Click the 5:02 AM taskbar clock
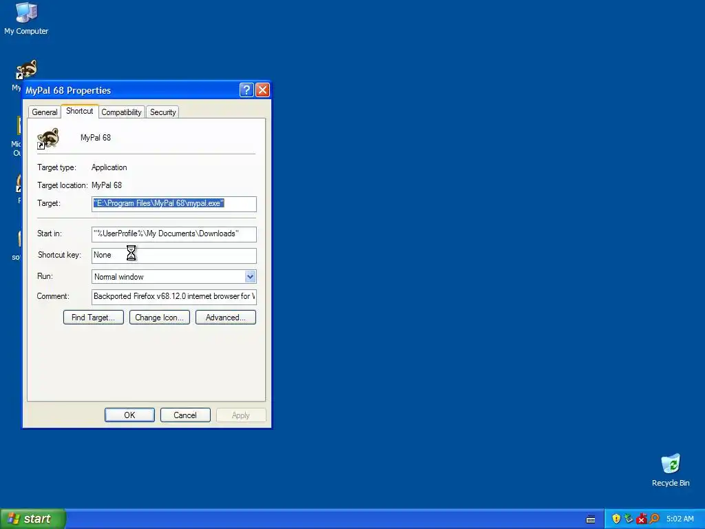The width and height of the screenshot is (705, 529). [680, 519]
